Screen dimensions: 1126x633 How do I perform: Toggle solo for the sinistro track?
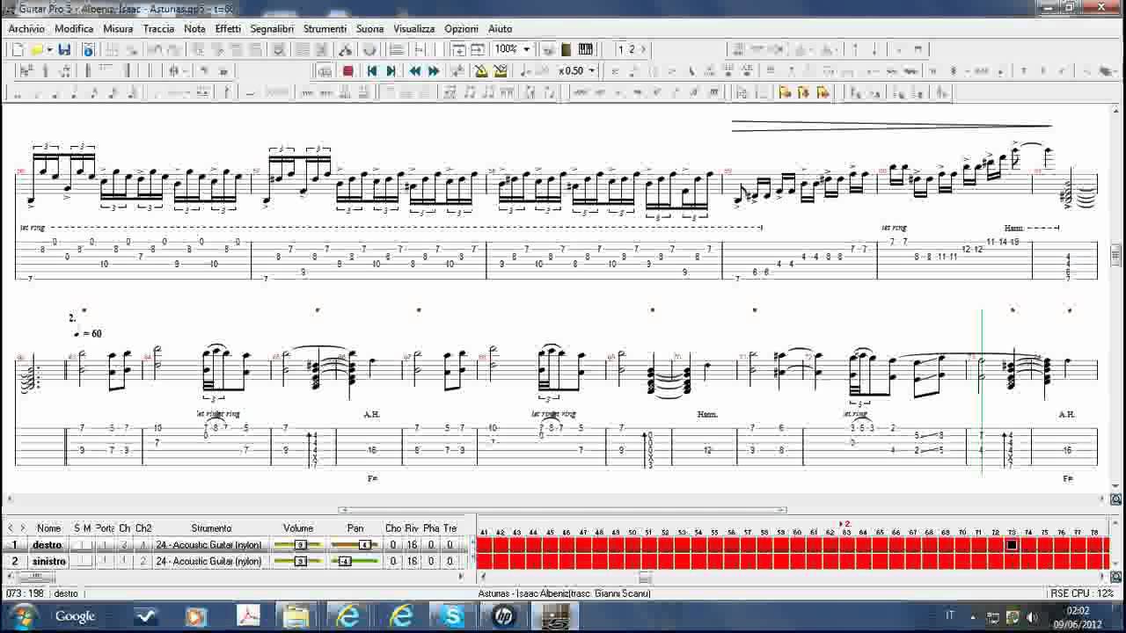pos(77,561)
